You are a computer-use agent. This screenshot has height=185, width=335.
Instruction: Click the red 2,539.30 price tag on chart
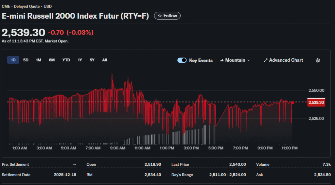coord(316,102)
